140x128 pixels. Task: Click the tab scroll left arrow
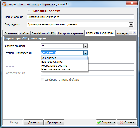click(131, 33)
